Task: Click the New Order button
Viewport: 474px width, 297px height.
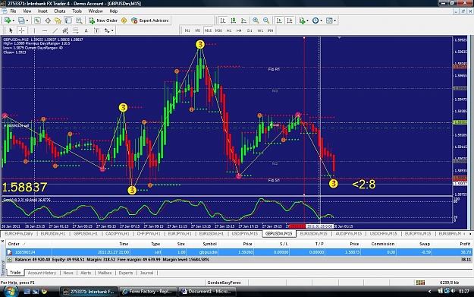Action: pos(103,21)
